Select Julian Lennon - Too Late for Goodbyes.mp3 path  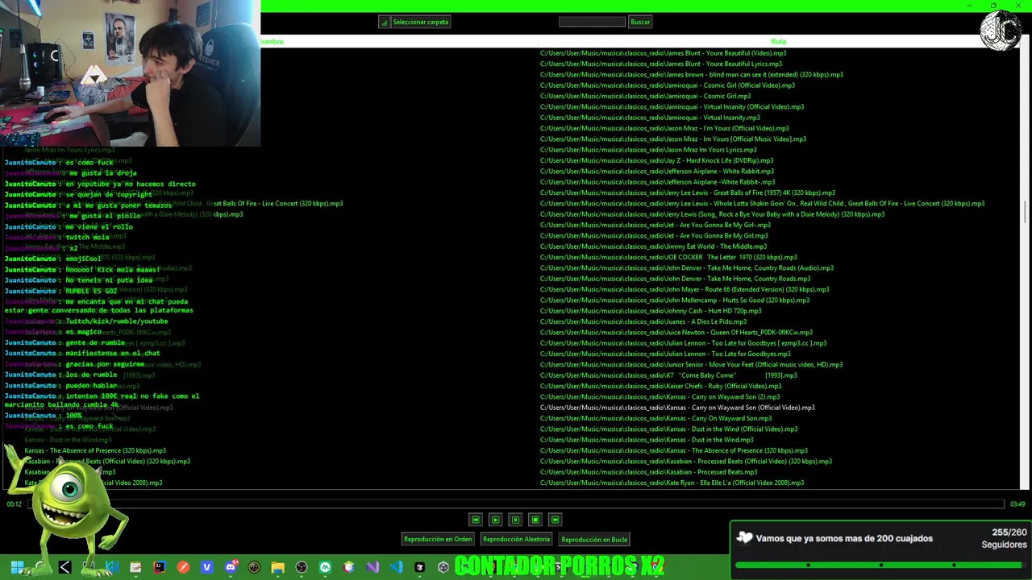(x=665, y=354)
